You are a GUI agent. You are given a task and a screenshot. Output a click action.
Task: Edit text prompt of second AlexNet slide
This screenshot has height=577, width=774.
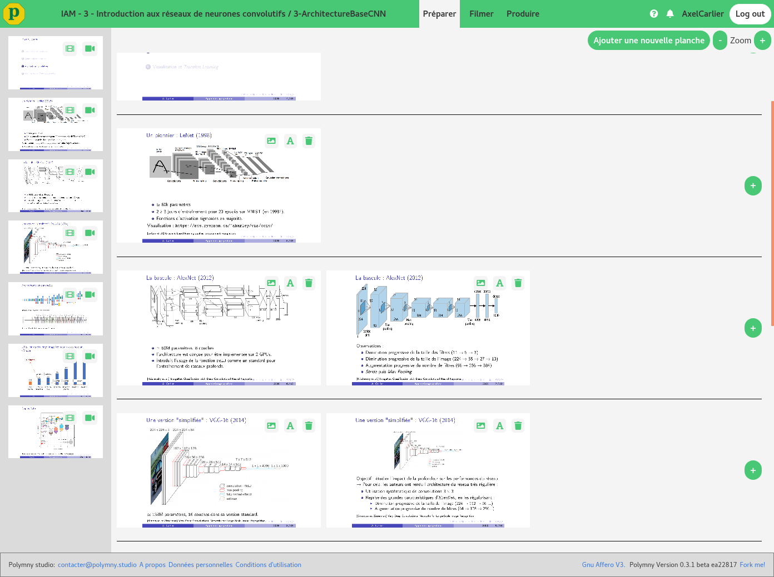pyautogui.click(x=500, y=283)
